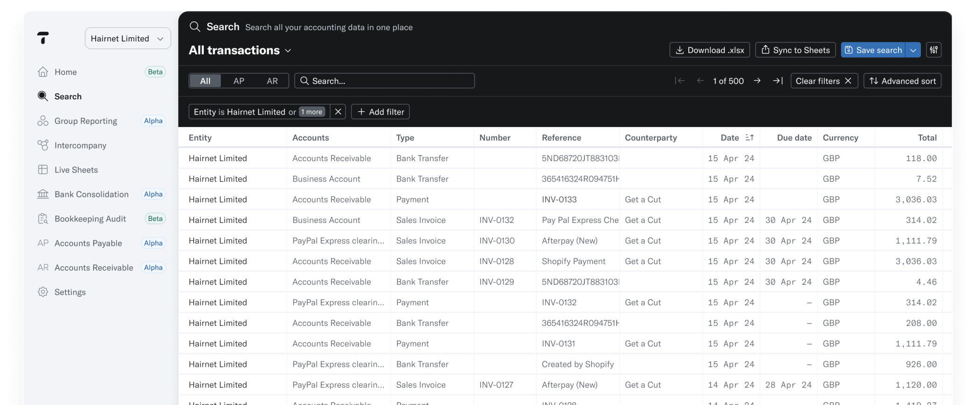Open the Save search dropdown arrow
The image size is (975, 405).
(x=913, y=50)
